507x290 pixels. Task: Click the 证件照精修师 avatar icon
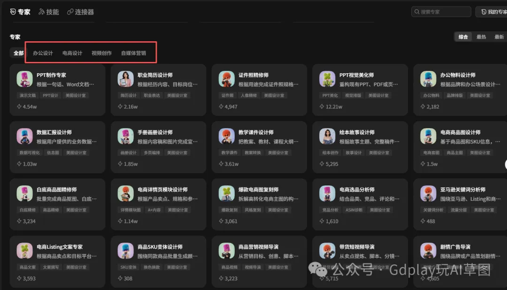coord(226,79)
